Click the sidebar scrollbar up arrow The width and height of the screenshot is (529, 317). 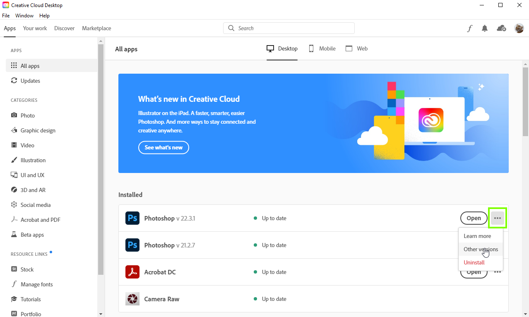point(101,41)
